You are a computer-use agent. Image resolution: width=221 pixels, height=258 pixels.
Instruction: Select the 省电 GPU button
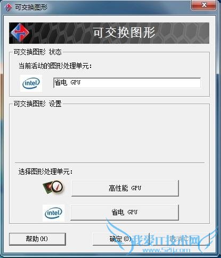click(125, 212)
